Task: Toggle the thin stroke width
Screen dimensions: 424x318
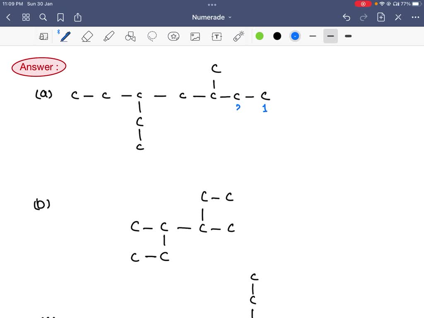Action: (x=313, y=36)
